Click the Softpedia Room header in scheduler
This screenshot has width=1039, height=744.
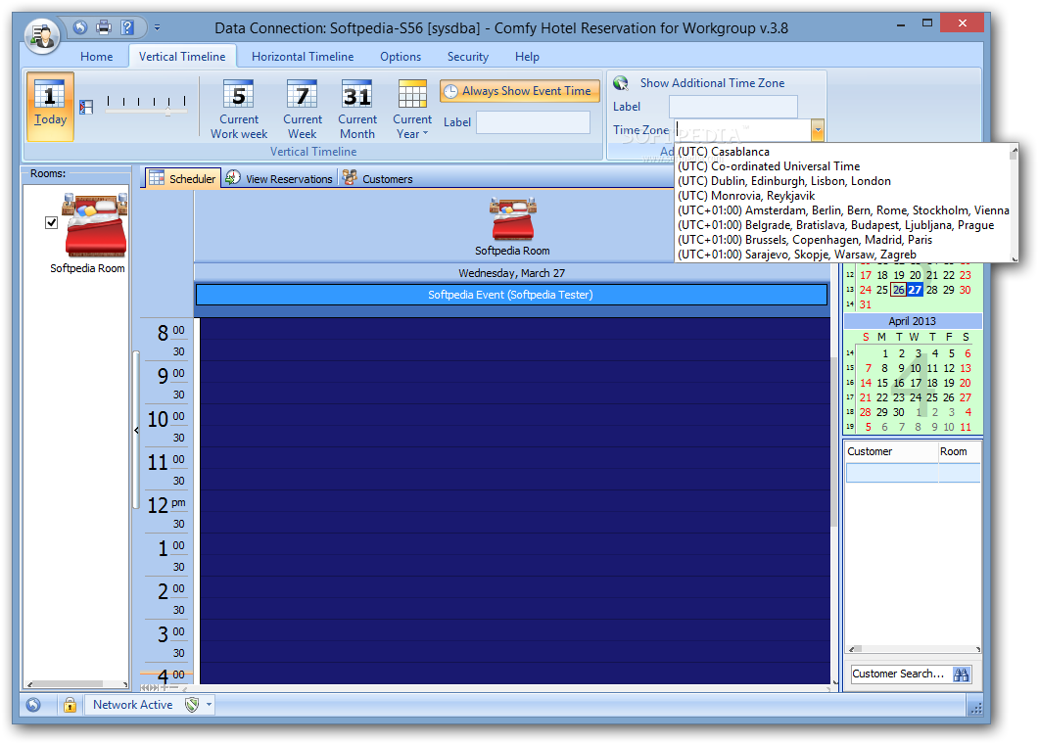512,226
